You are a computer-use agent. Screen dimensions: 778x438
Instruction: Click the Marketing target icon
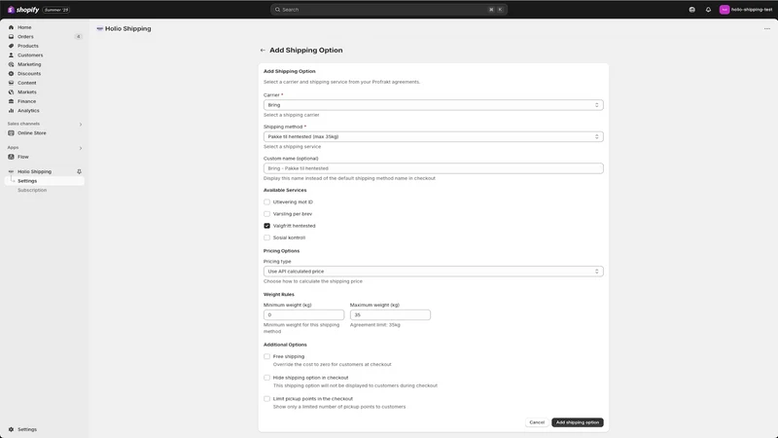pos(11,64)
